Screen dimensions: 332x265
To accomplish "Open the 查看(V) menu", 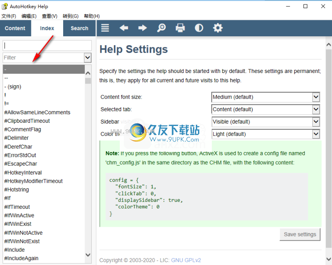I will [x=50, y=16].
